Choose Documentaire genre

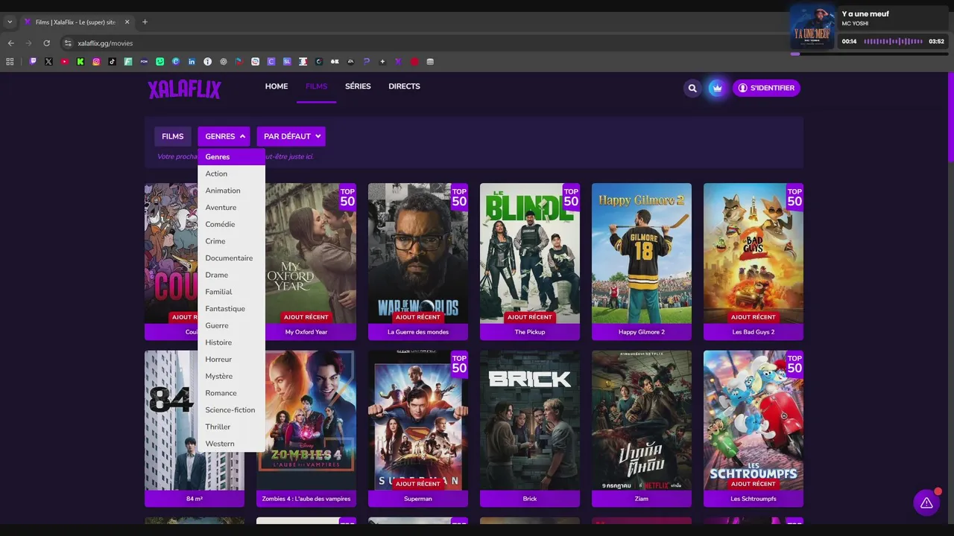click(231, 258)
